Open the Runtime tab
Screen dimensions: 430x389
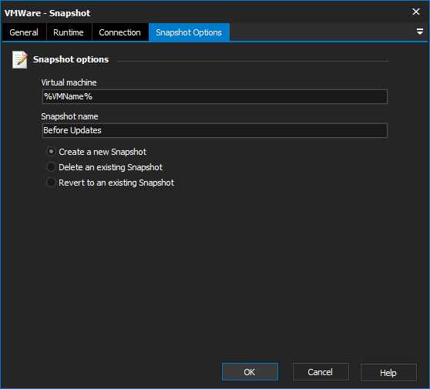tap(69, 32)
